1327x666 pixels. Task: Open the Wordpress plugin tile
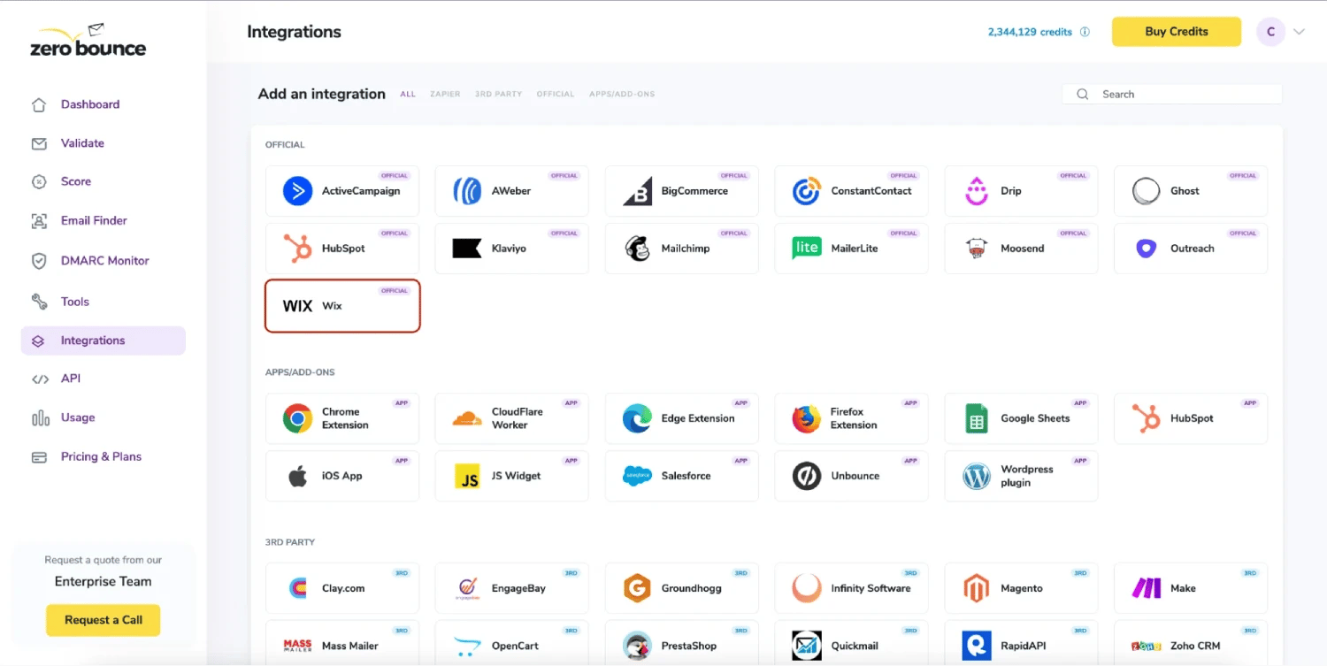click(1021, 476)
